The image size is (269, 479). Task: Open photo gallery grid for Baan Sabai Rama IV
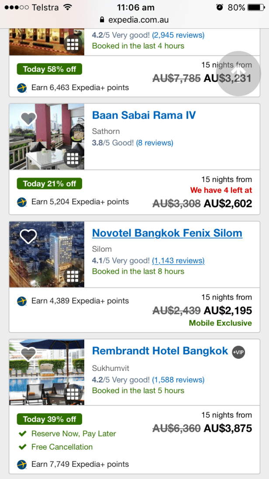click(x=72, y=159)
